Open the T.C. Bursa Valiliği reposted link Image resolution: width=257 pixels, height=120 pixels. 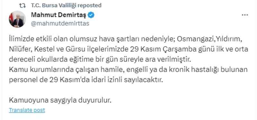pos(66,5)
